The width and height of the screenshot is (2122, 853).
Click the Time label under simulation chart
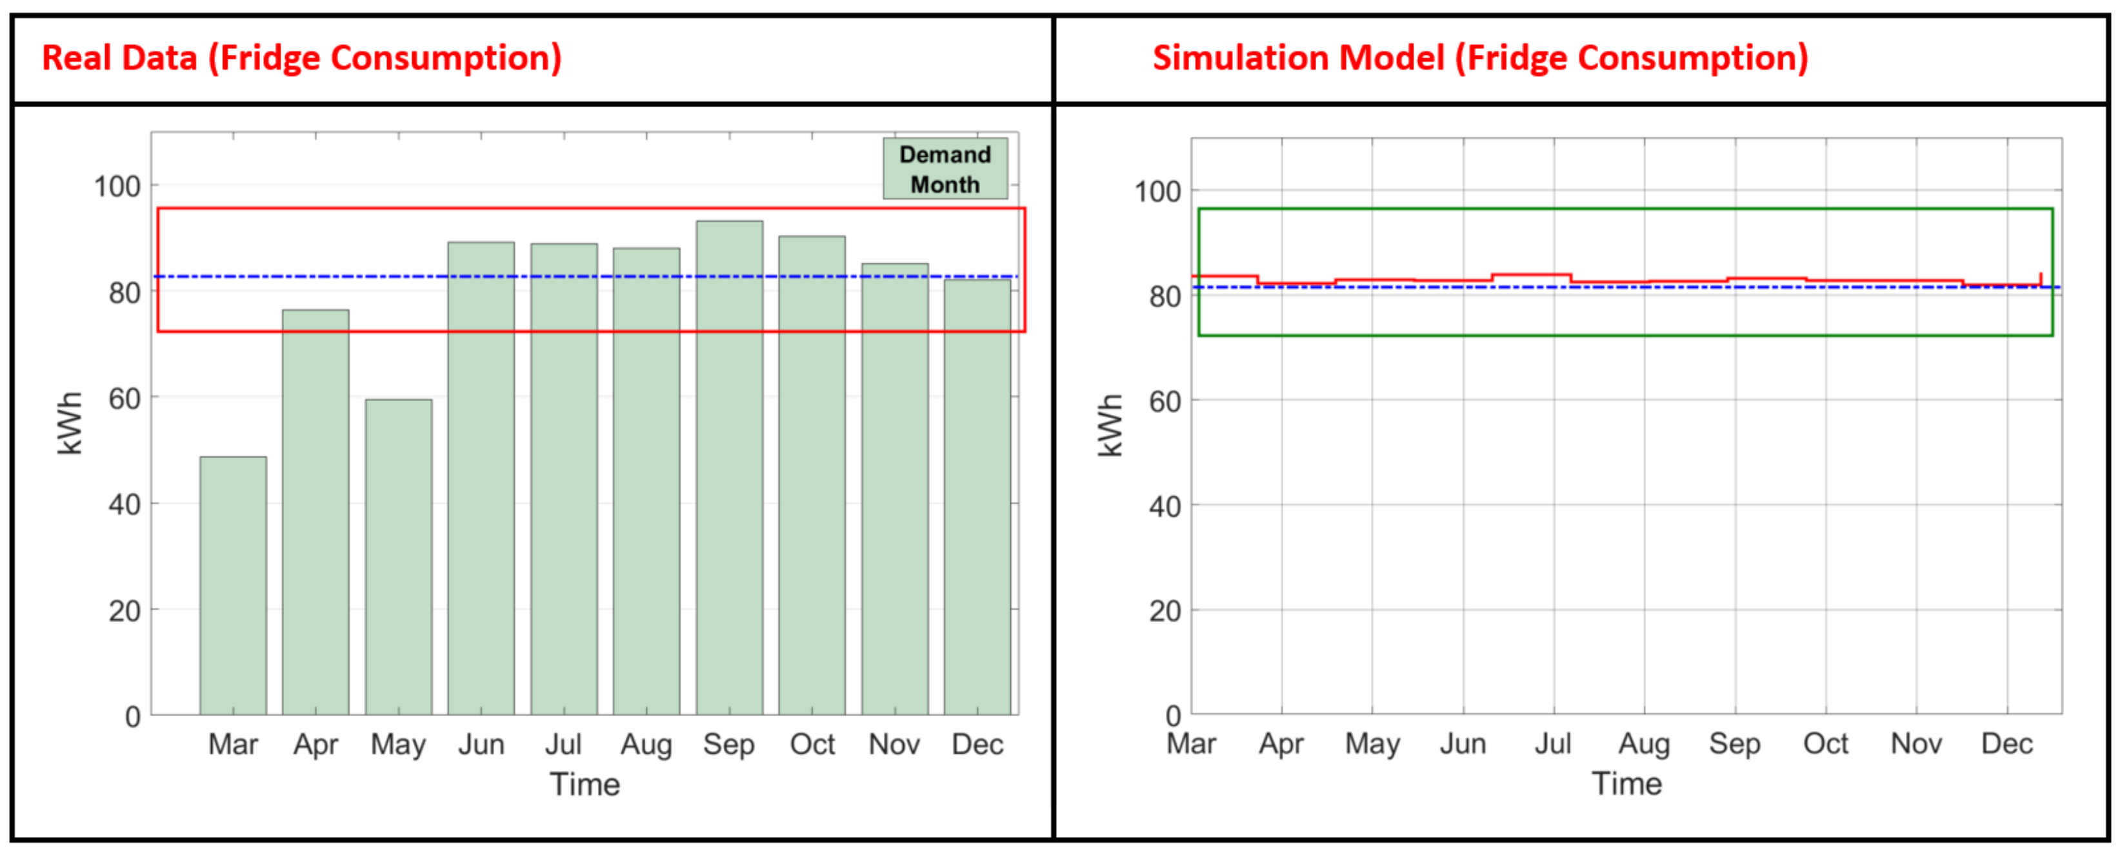point(1626,783)
